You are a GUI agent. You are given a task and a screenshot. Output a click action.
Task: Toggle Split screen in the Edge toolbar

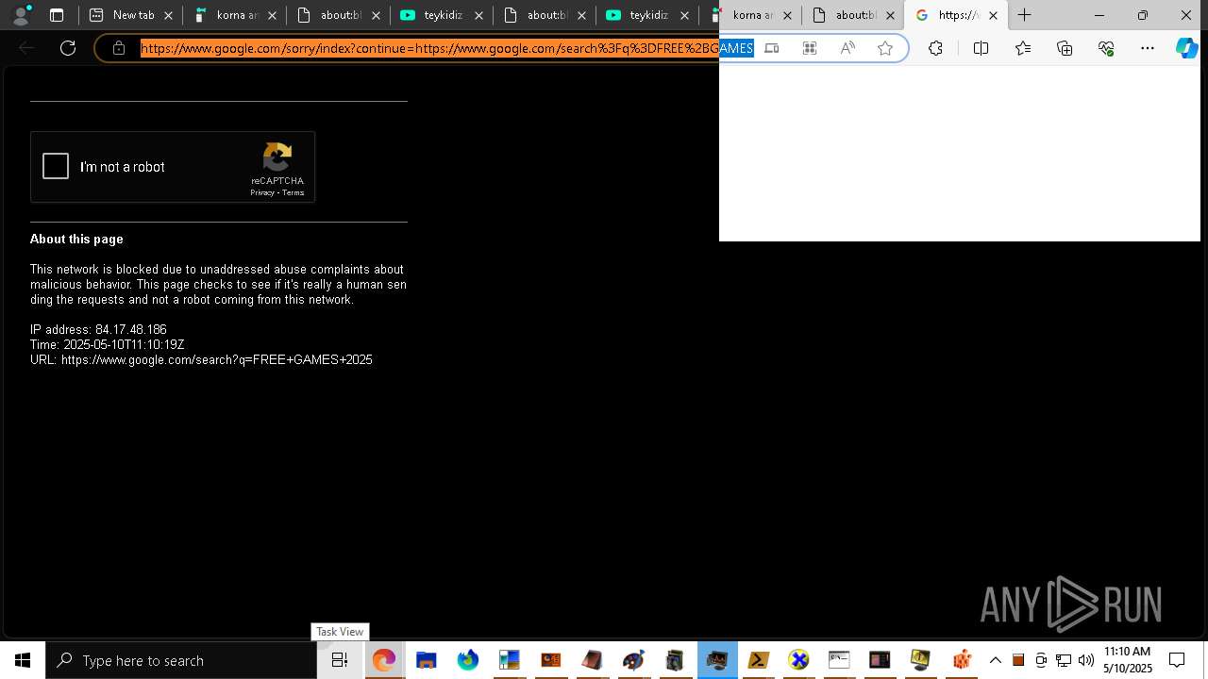coord(981,48)
